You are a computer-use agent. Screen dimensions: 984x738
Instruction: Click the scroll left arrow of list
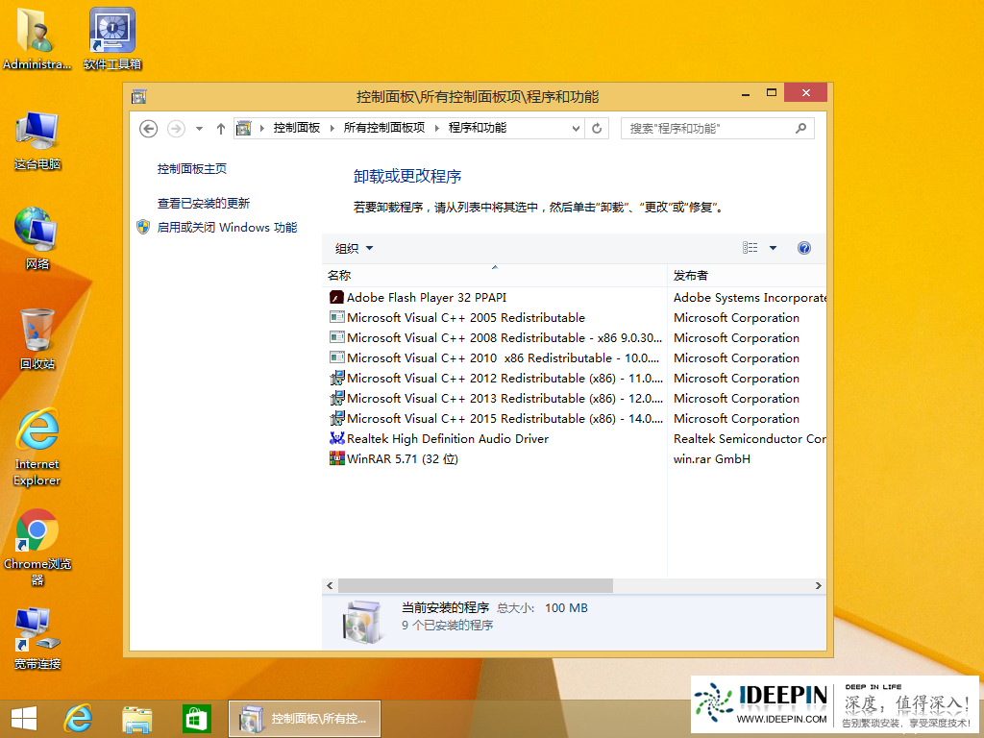(x=330, y=585)
